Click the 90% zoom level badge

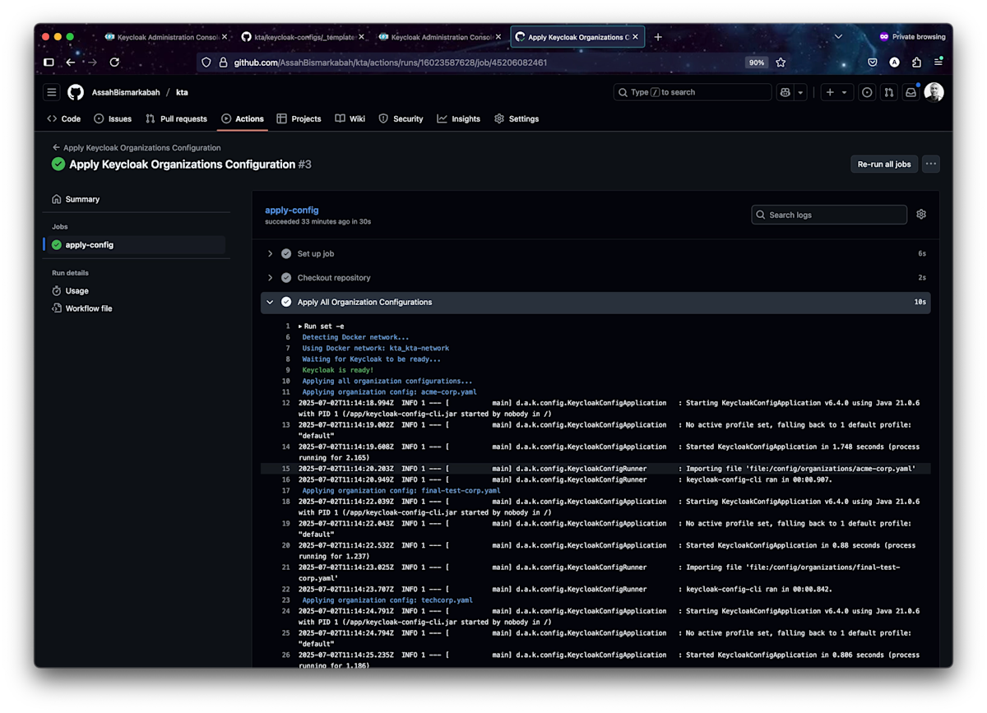pos(756,63)
